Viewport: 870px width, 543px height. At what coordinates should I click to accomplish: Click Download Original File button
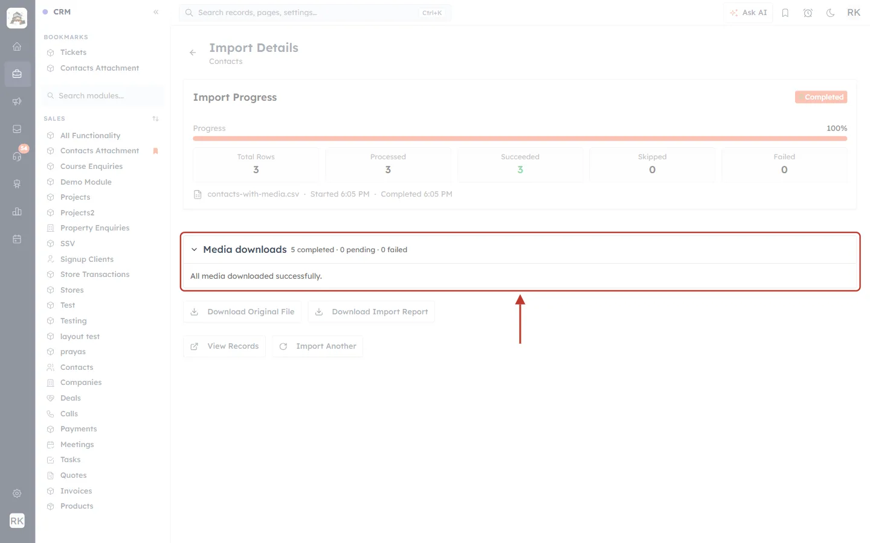(x=242, y=312)
